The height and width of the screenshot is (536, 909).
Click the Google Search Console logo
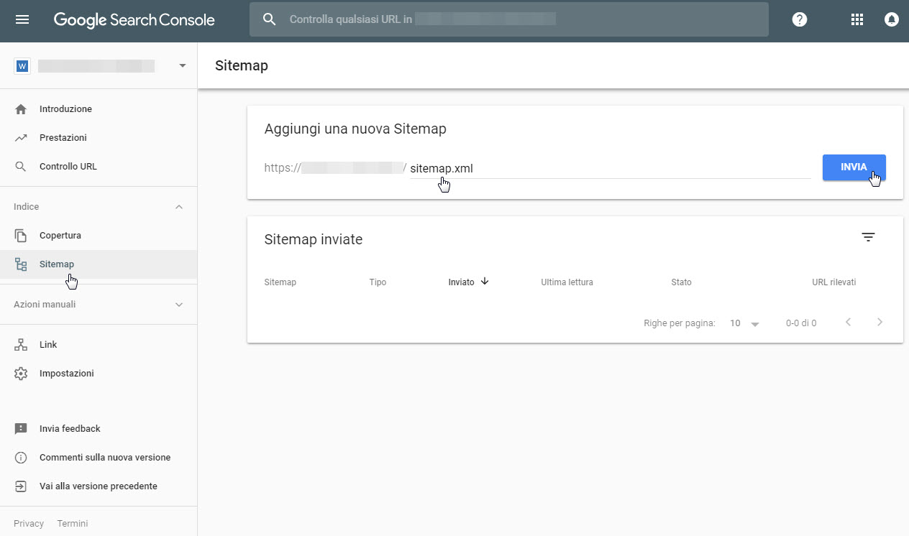(134, 19)
